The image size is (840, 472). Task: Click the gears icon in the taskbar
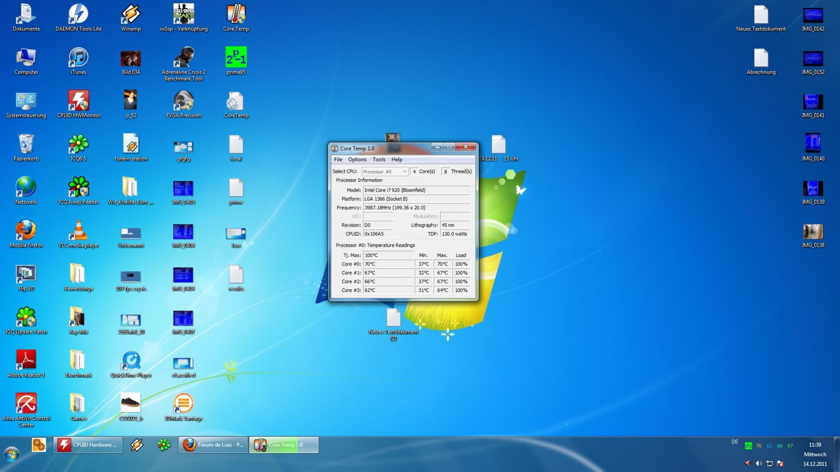pos(39,445)
